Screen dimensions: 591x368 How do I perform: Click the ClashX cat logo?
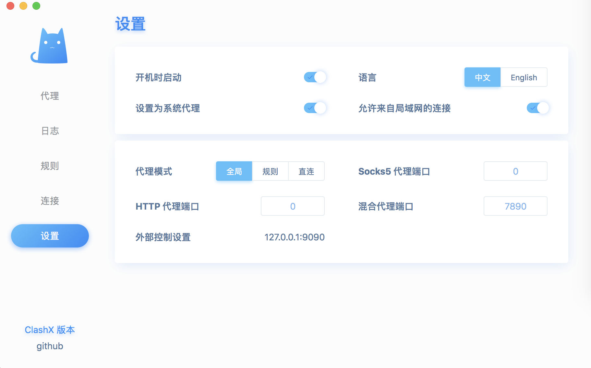[49, 45]
